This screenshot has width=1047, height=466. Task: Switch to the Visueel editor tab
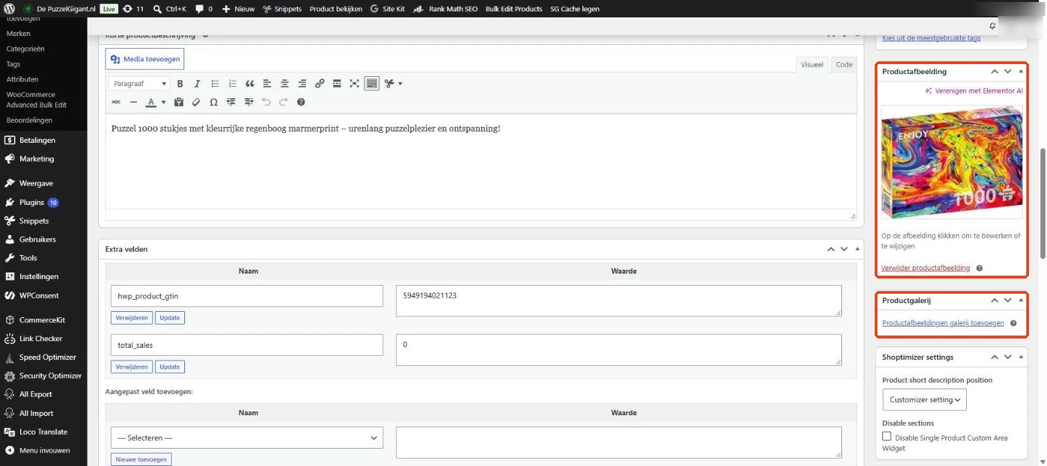tap(812, 65)
